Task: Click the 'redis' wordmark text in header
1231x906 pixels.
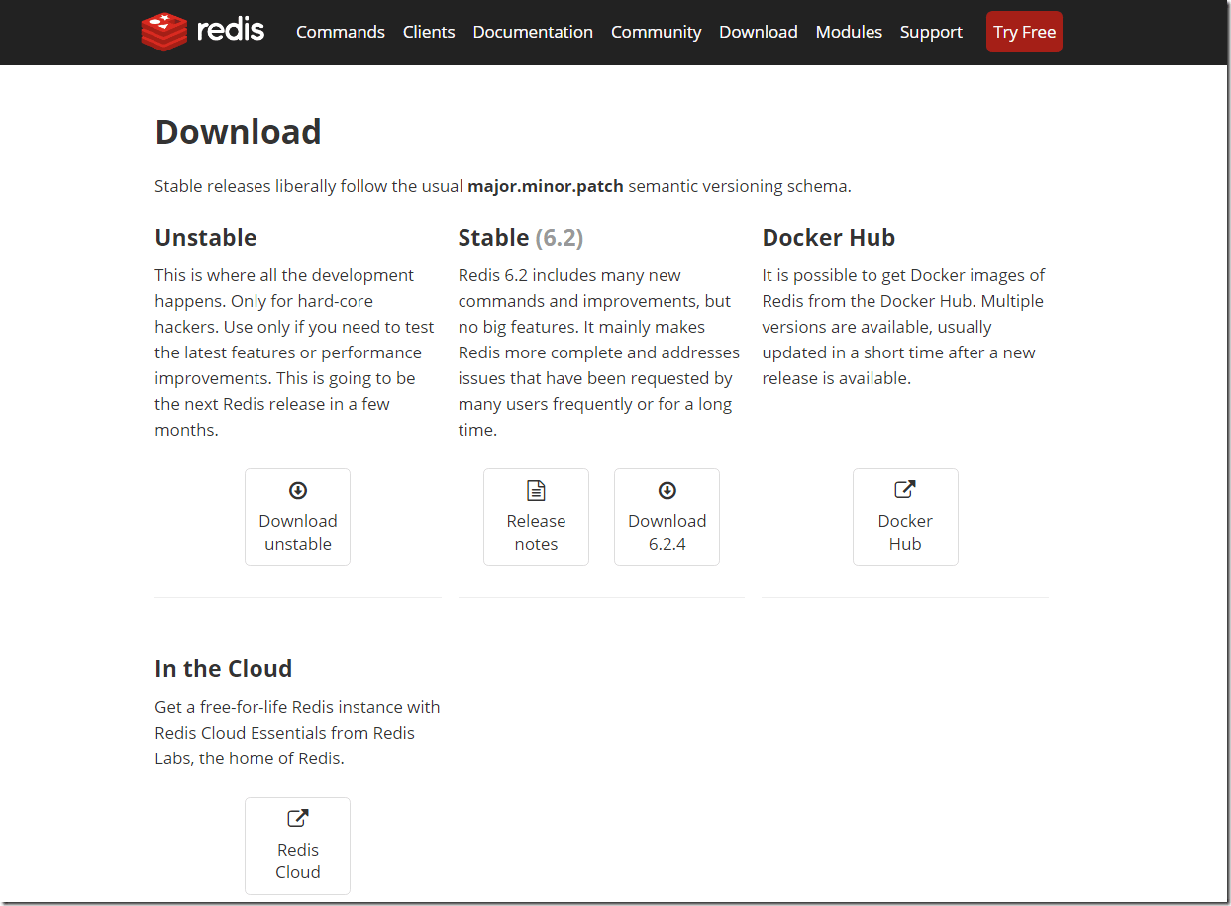Action: pyautogui.click(x=231, y=31)
